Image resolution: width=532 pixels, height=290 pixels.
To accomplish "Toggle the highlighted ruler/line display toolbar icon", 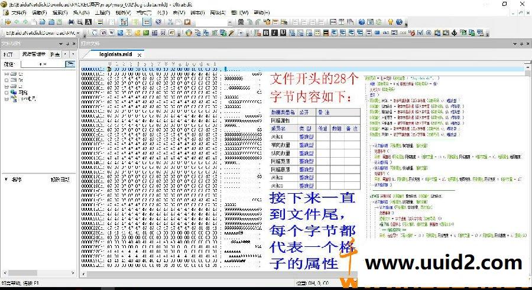I will click(147, 22).
